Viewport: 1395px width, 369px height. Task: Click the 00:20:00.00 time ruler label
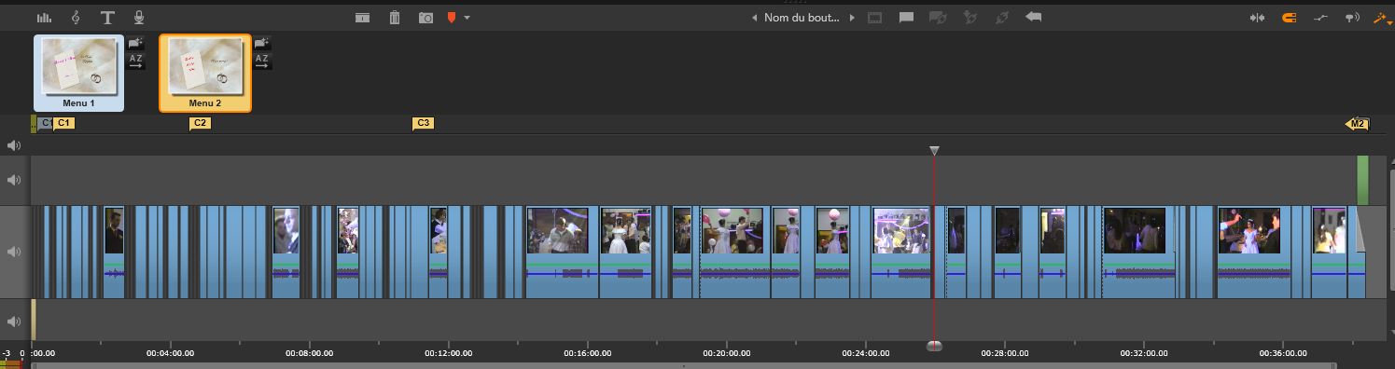727,353
